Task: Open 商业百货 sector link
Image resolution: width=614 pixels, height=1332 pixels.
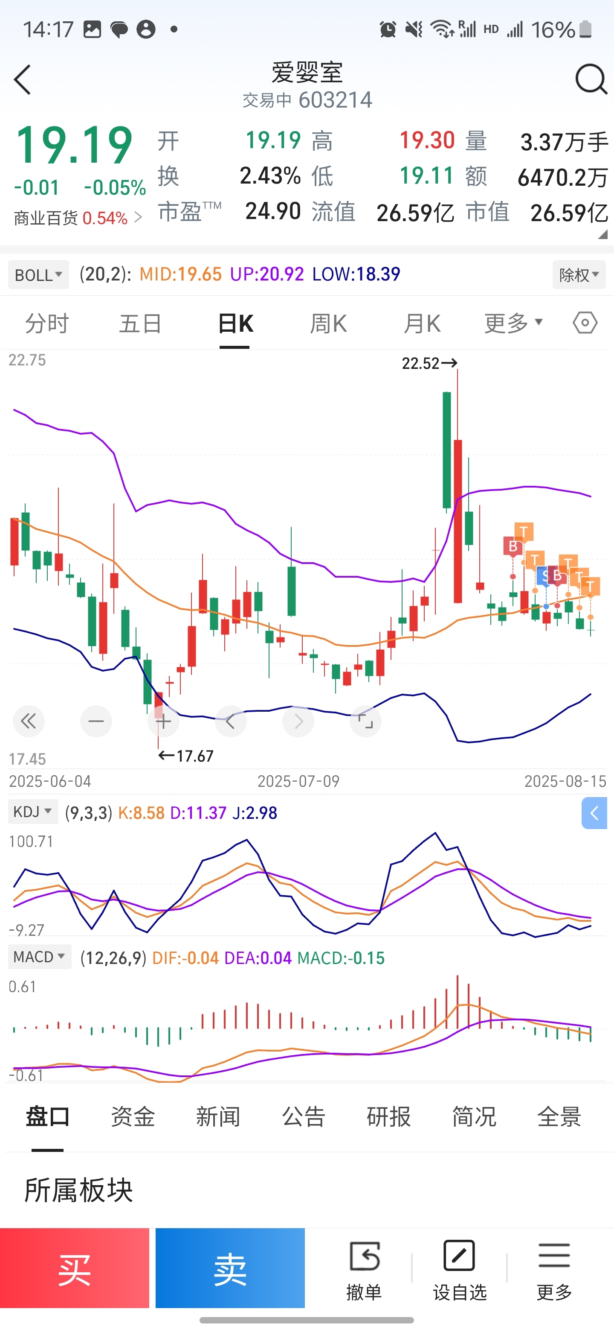Action: (x=78, y=218)
